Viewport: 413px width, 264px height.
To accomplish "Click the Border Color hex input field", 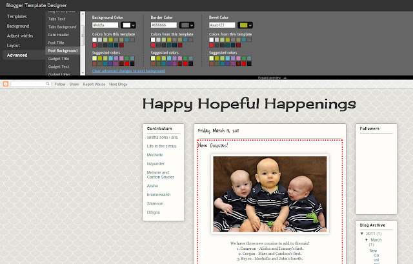I will (163, 25).
